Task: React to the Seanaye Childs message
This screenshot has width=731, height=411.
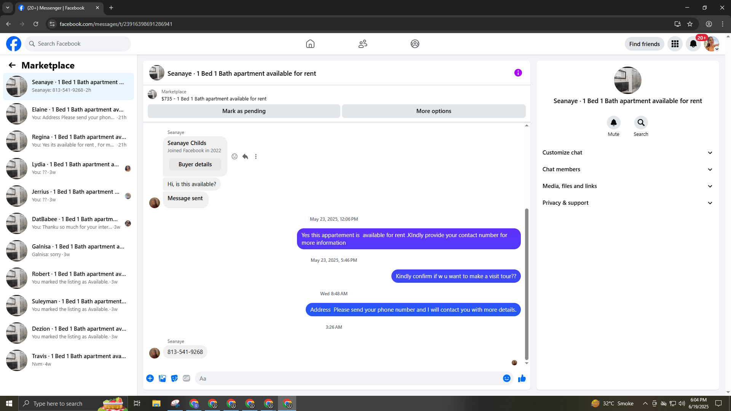Action: pyautogui.click(x=235, y=156)
